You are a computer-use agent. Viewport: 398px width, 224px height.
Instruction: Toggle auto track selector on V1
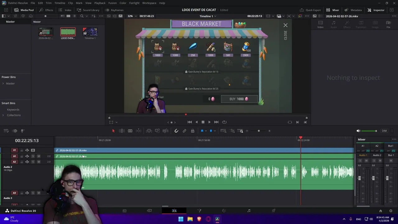(27, 150)
